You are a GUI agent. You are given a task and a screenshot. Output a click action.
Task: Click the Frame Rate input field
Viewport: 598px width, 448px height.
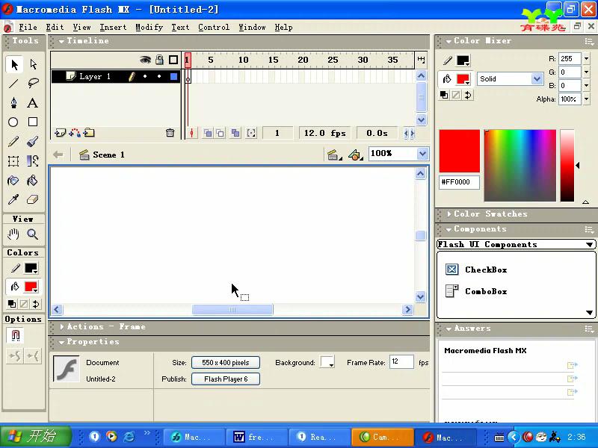401,362
